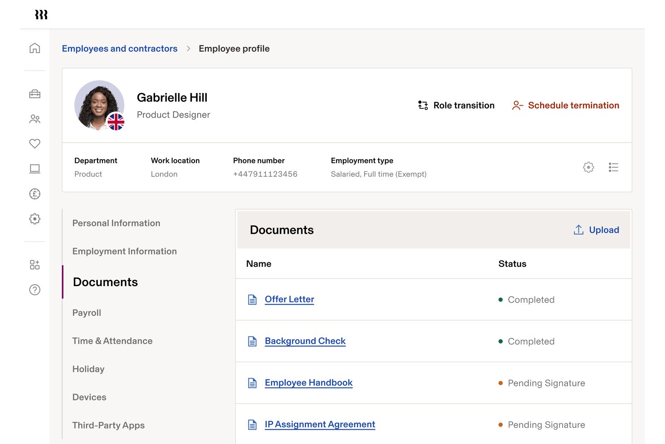Click the Offer Letter document icon
This screenshot has width=665, height=444.
(253, 300)
